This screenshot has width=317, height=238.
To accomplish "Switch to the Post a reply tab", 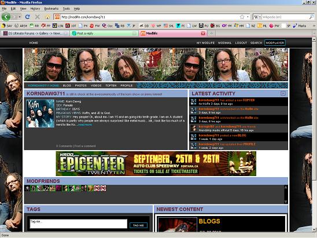I will tap(104, 33).
